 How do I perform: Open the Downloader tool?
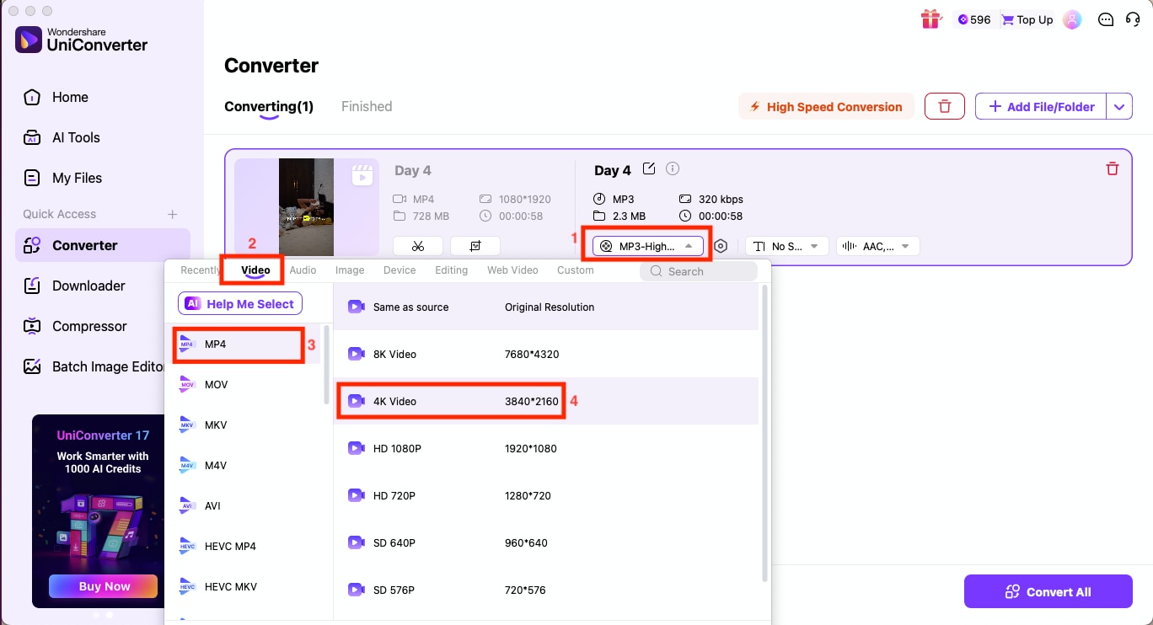(74, 286)
